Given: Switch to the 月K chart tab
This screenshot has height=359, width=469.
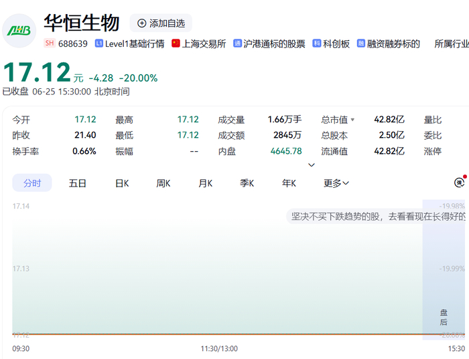Looking at the screenshot, I should (206, 183).
